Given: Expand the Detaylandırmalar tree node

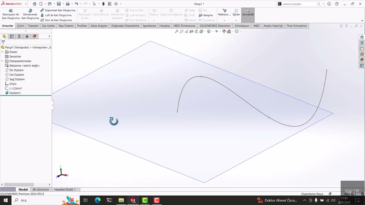Looking at the screenshot, I should click(x=2, y=61).
